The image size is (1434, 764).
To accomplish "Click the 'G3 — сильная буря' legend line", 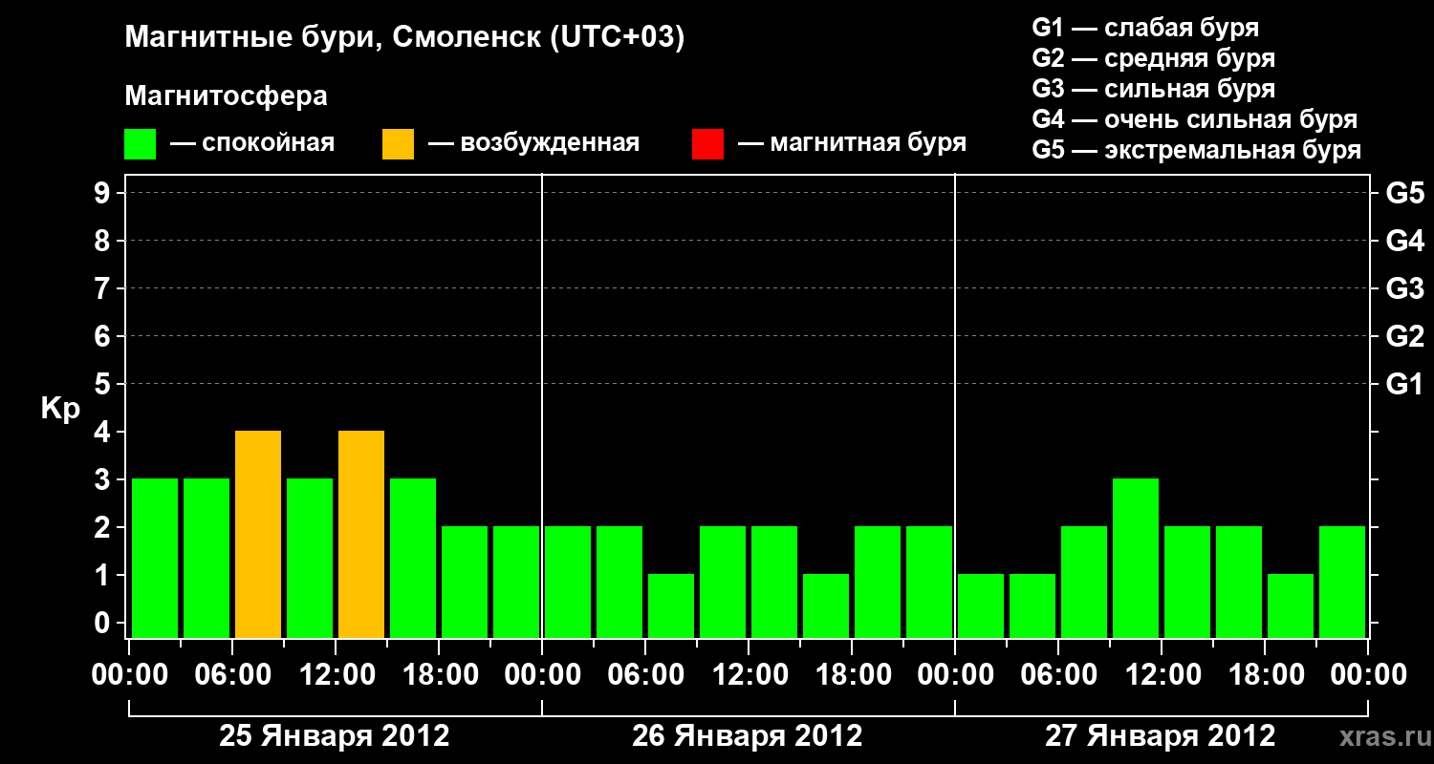I will click(1153, 88).
